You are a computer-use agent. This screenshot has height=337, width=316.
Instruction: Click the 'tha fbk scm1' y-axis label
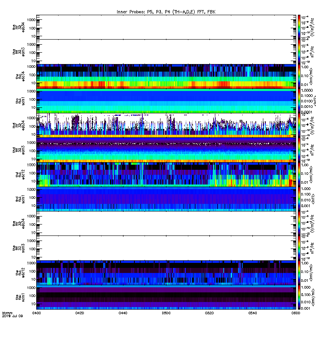(x=20, y=101)
